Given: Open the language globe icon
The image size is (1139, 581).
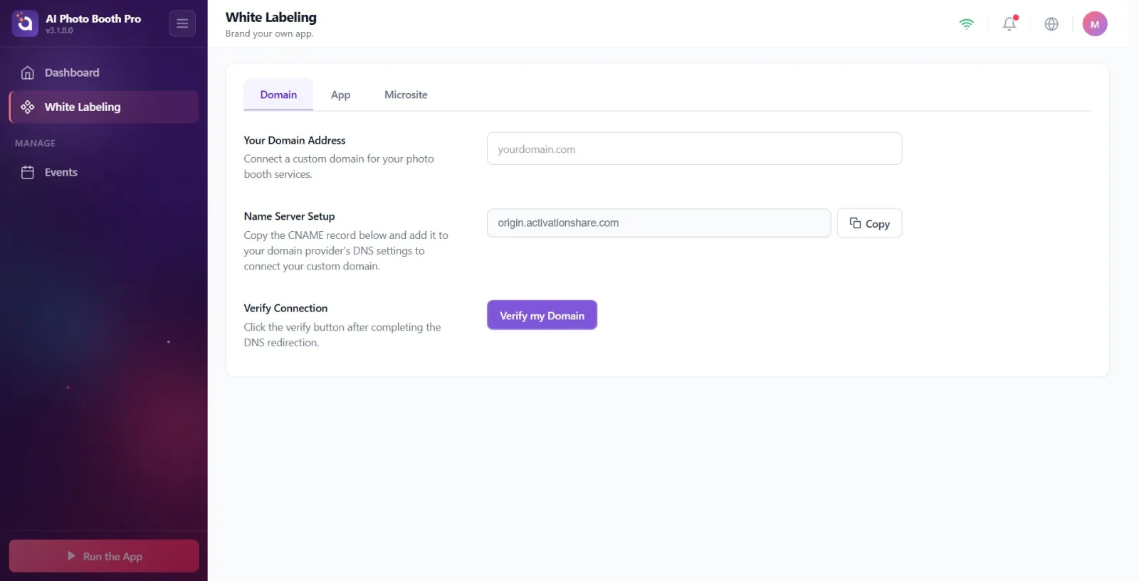Looking at the screenshot, I should point(1051,23).
